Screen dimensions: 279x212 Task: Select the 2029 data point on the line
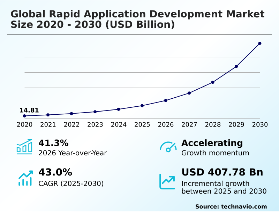pyautogui.click(x=236, y=66)
